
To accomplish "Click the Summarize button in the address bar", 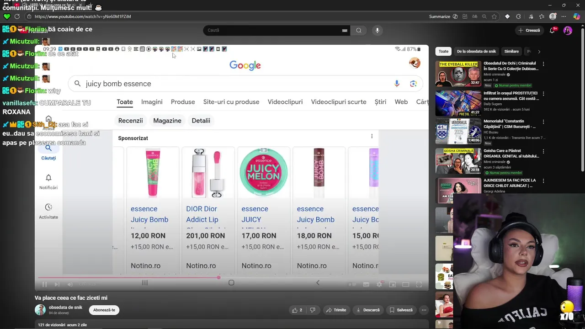I will tap(443, 16).
